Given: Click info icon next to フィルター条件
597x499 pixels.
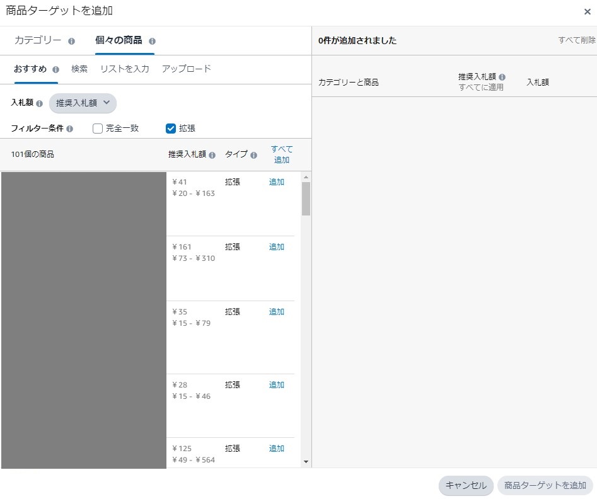Looking at the screenshot, I should coord(69,129).
